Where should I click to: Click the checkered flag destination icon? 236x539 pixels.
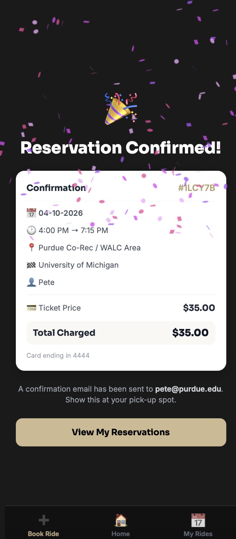tap(32, 265)
